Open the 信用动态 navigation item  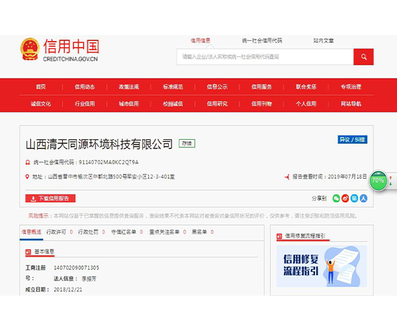click(x=85, y=87)
